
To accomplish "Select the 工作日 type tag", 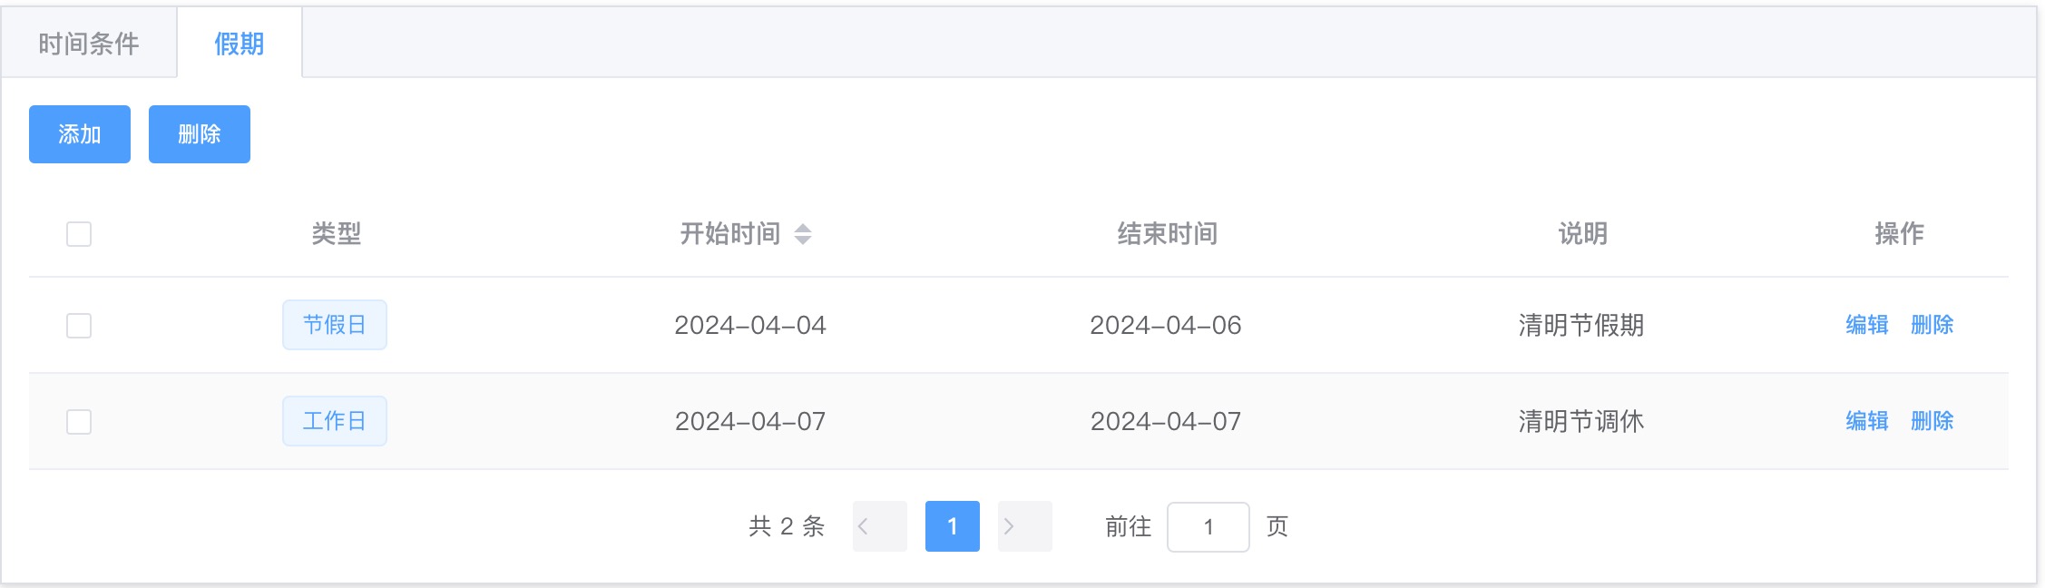I will (x=334, y=420).
